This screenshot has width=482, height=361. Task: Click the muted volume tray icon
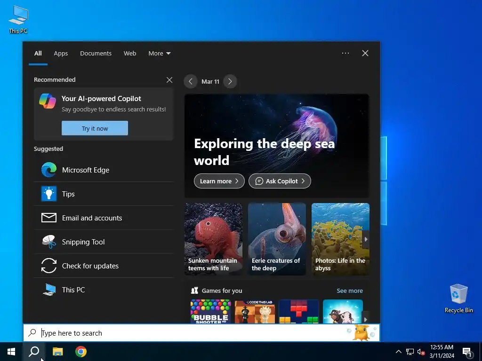421,352
